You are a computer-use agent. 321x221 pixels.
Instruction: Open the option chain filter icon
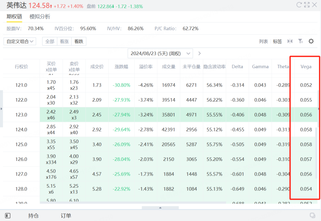(x=300, y=41)
